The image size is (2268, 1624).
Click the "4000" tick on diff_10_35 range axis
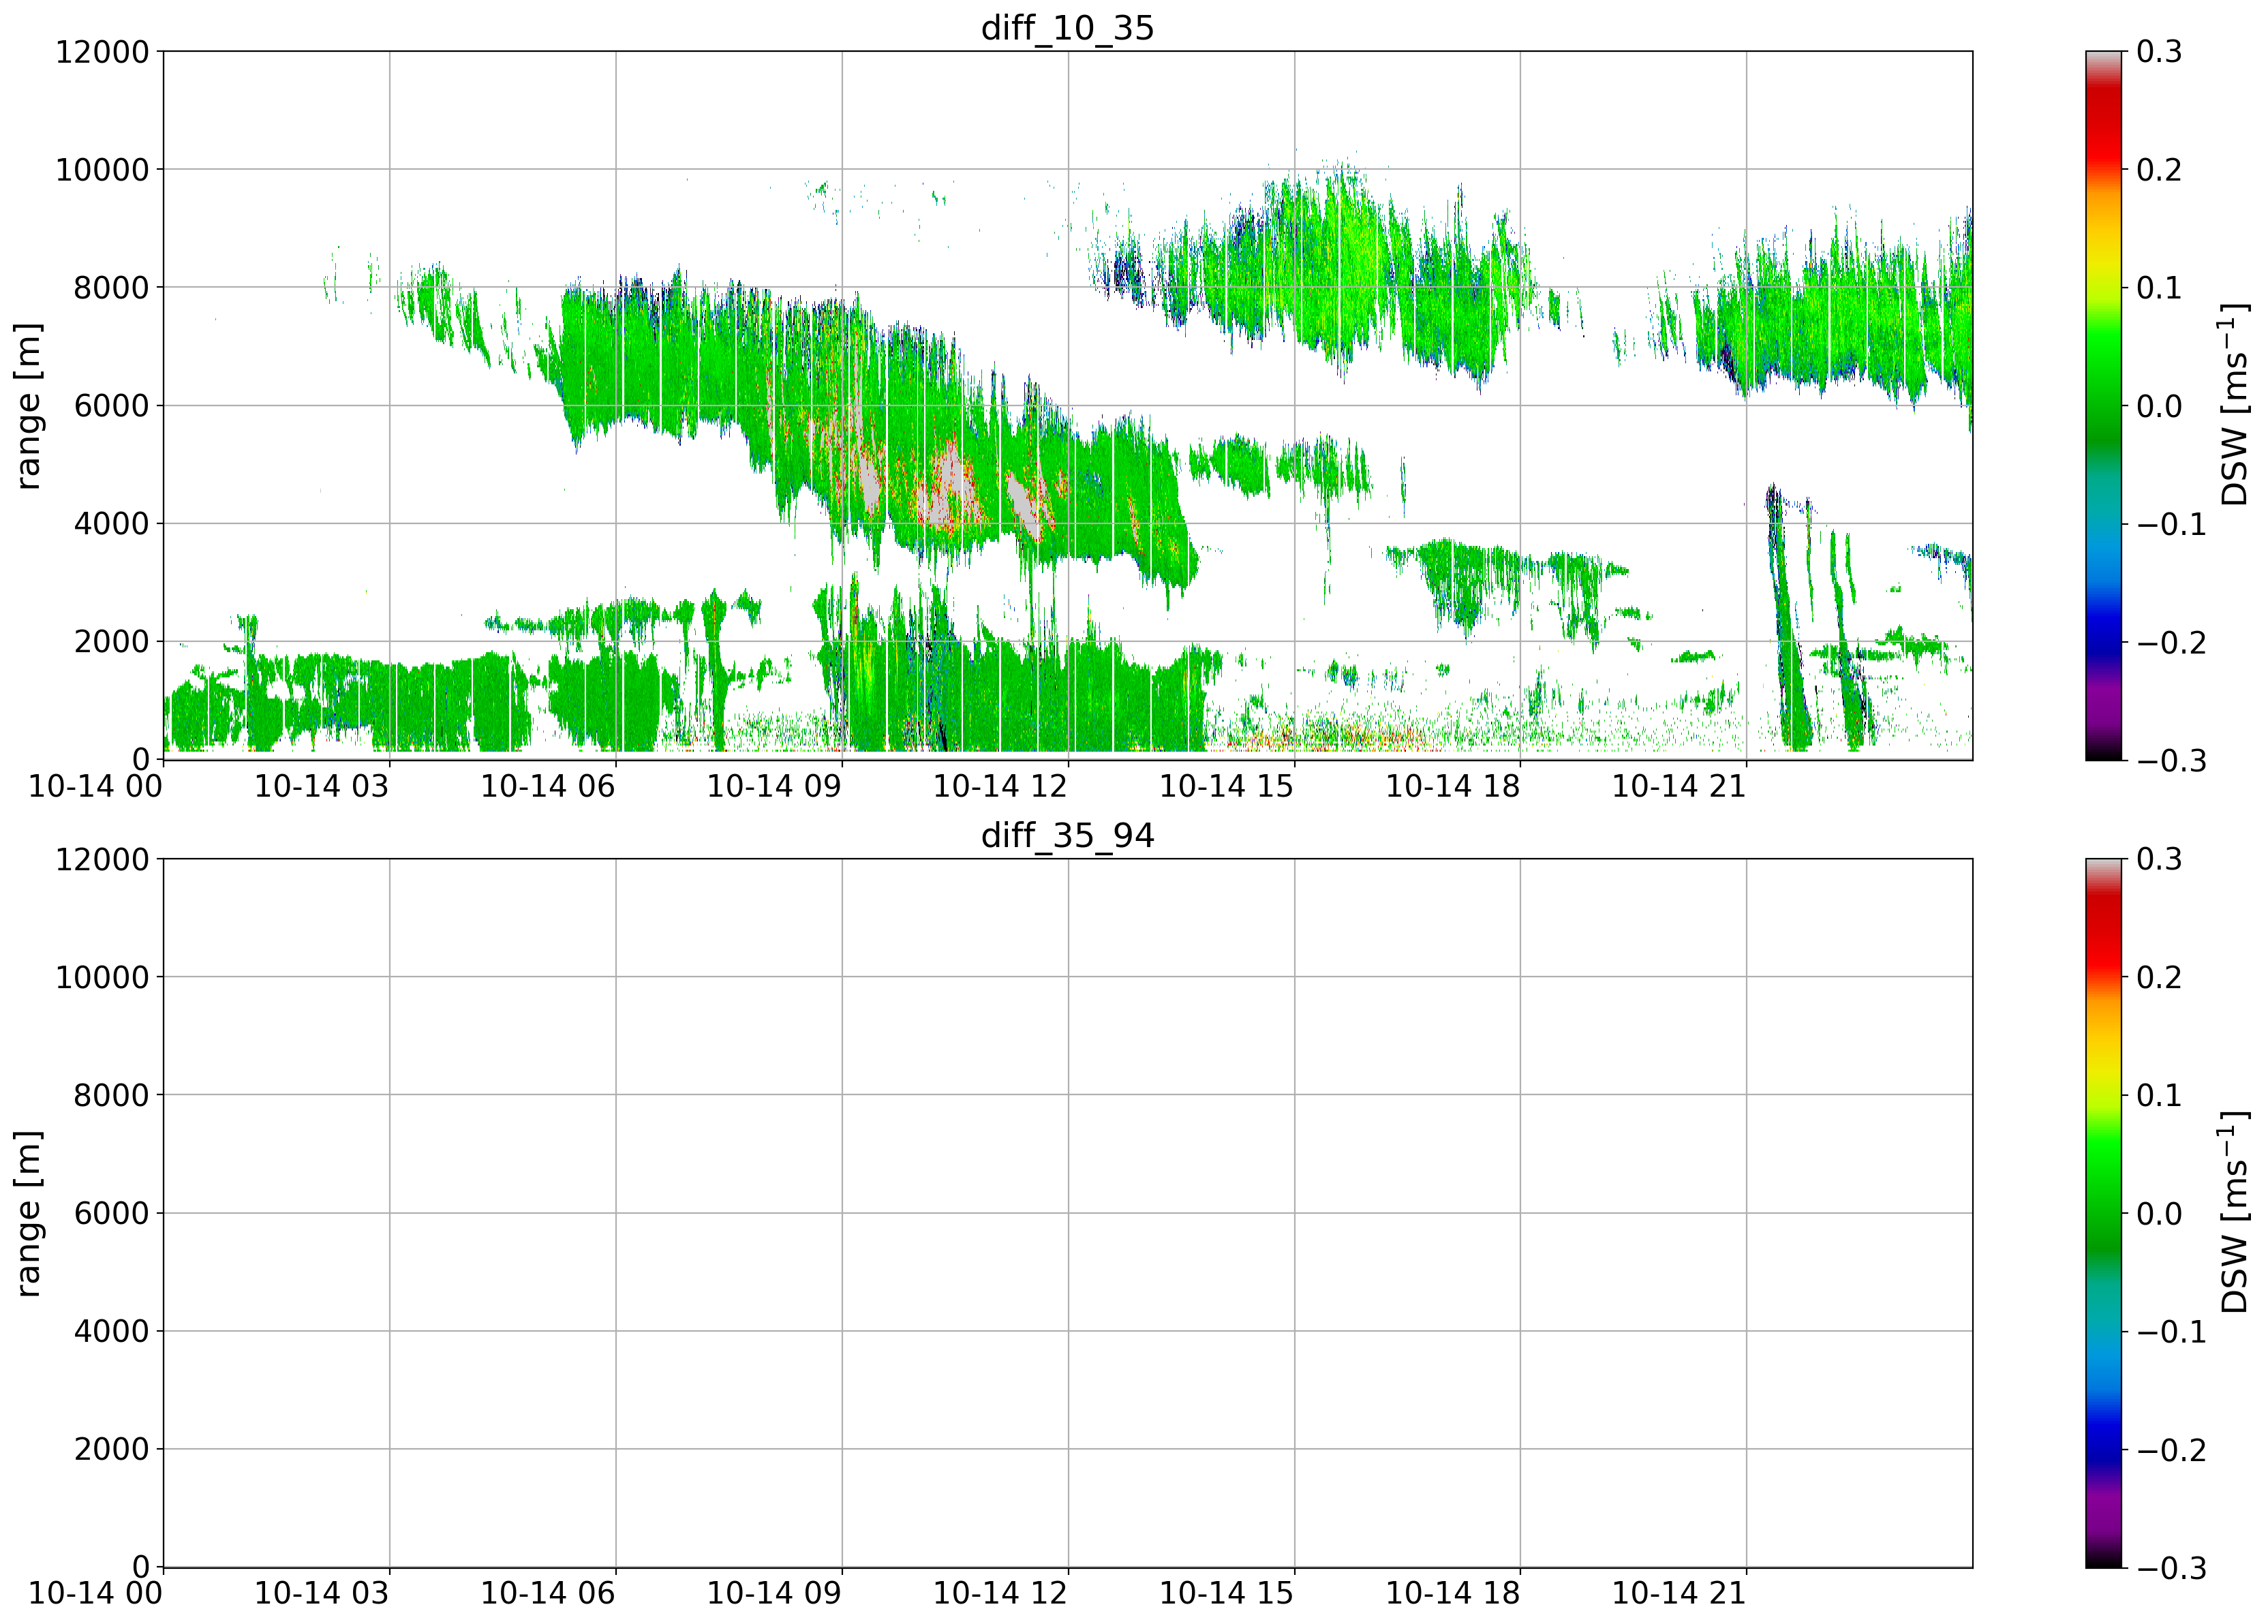pyautogui.click(x=111, y=523)
